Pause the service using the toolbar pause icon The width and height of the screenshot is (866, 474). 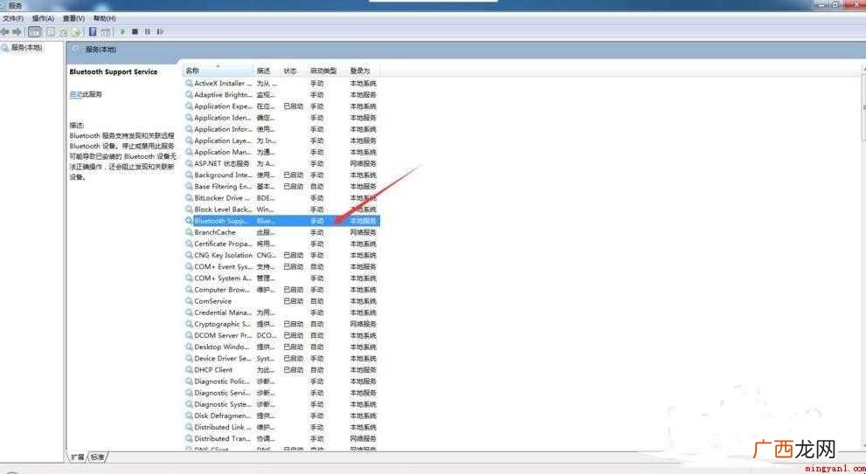click(x=148, y=32)
